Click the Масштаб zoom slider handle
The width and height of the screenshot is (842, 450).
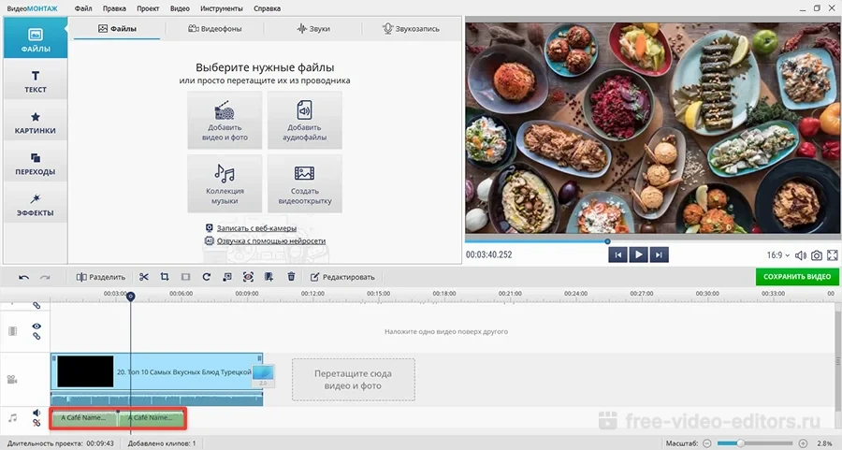(x=742, y=443)
